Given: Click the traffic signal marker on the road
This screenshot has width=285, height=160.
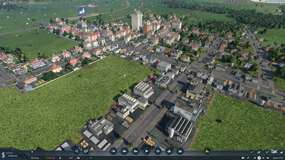Looking at the screenshot, I should pyautogui.click(x=13, y=81).
